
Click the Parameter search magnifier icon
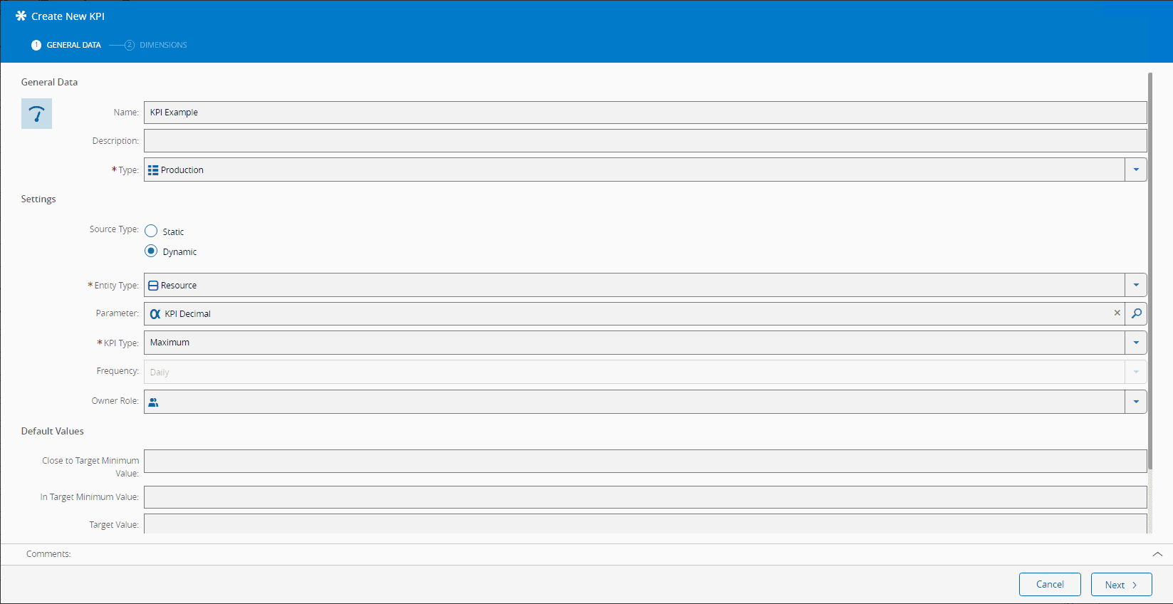[1137, 313]
